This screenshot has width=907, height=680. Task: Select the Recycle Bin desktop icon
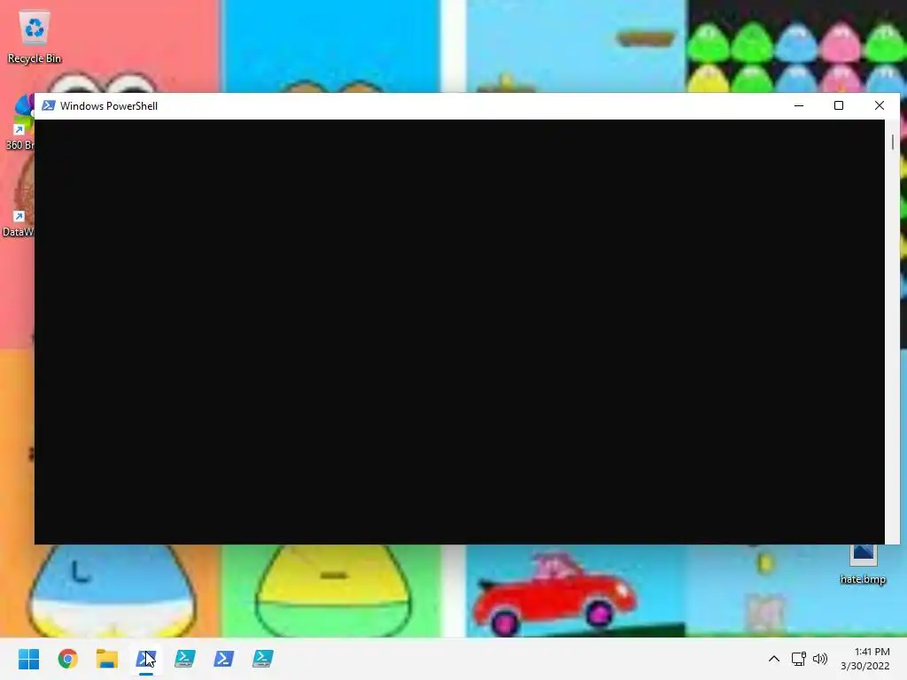tap(35, 37)
